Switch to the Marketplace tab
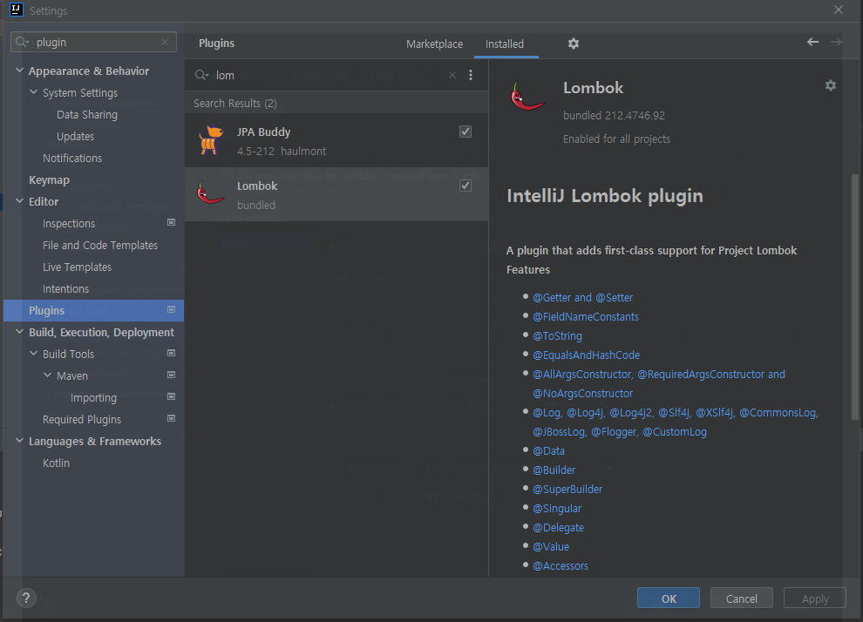 (434, 44)
